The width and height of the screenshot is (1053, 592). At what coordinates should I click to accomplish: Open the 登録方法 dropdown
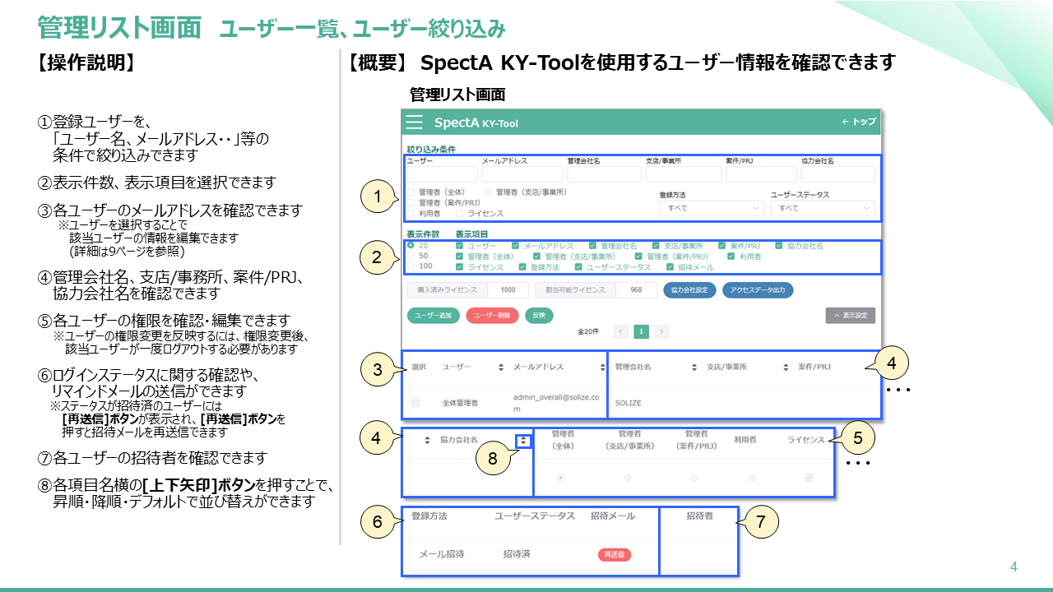tap(712, 209)
